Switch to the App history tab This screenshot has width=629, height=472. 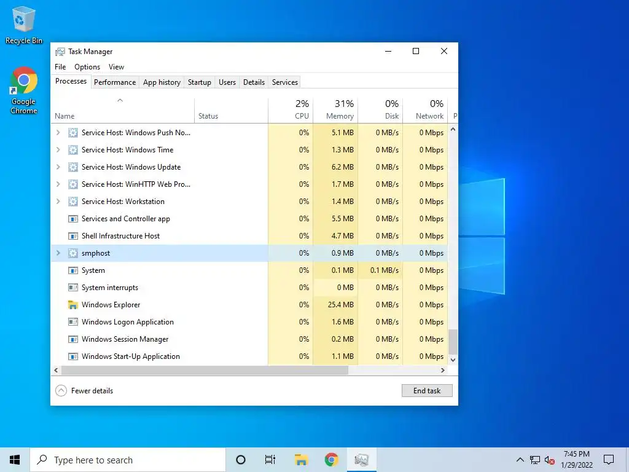[162, 82]
